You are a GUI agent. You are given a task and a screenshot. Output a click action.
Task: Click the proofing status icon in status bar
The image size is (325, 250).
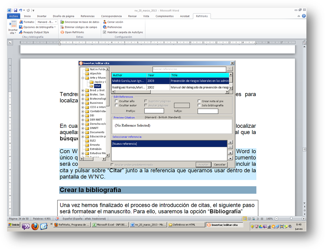point(57,219)
